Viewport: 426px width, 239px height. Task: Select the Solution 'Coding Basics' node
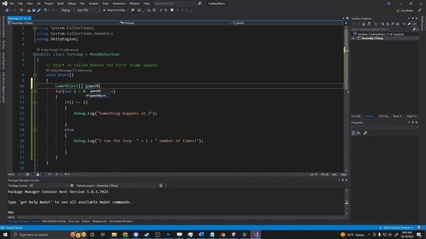tap(380, 34)
